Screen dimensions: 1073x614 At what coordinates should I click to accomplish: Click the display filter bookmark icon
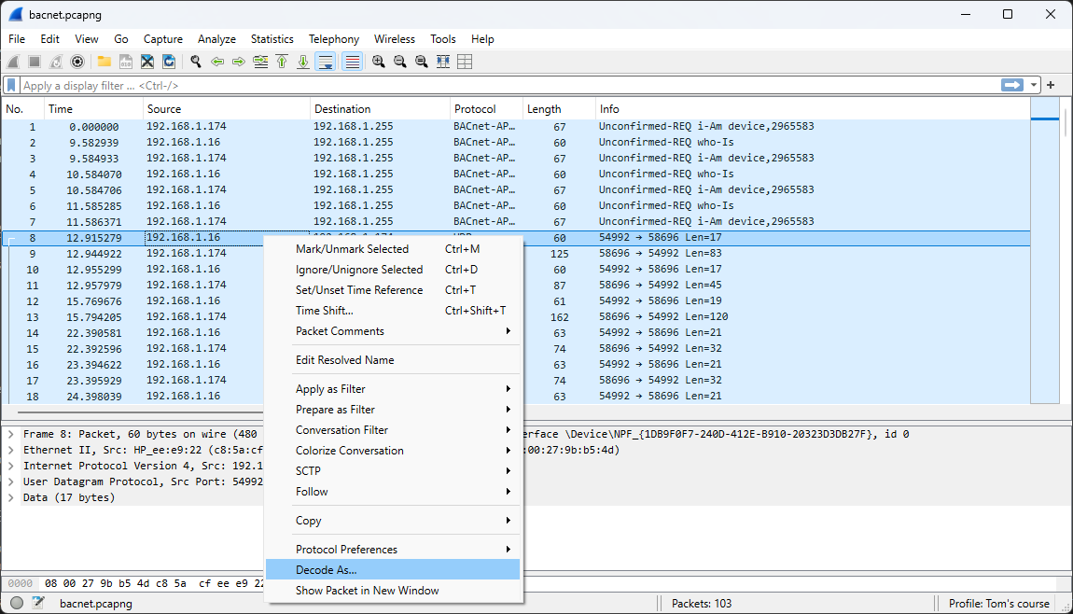(x=11, y=85)
